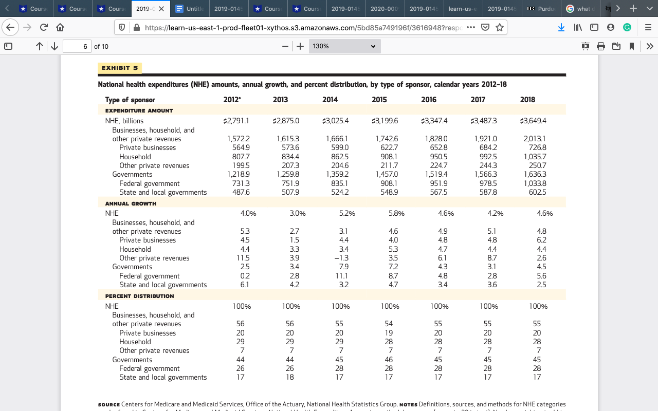Click the 'Type of sponsor' column header
The width and height of the screenshot is (658, 411).
(130, 100)
